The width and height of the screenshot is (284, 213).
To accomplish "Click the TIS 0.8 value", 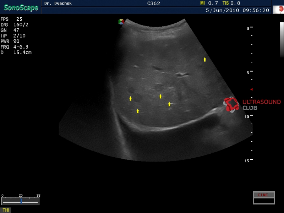I will pyautogui.click(x=231, y=3).
